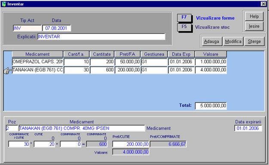
Task: Click Data Exp cell in OMEPRAZOL row
Action: click(181, 62)
